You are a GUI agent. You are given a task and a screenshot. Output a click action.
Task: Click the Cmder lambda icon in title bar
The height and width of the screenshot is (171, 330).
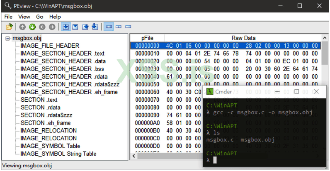tap(211, 92)
